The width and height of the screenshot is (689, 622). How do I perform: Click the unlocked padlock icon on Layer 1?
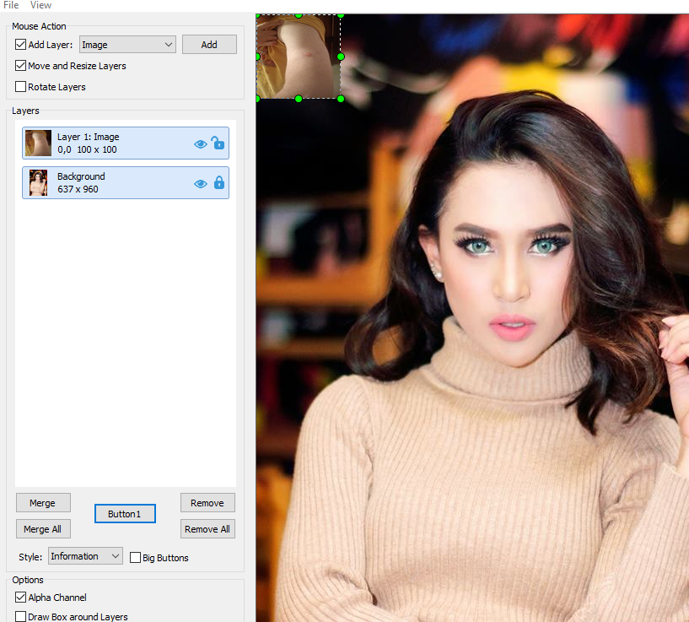click(218, 143)
